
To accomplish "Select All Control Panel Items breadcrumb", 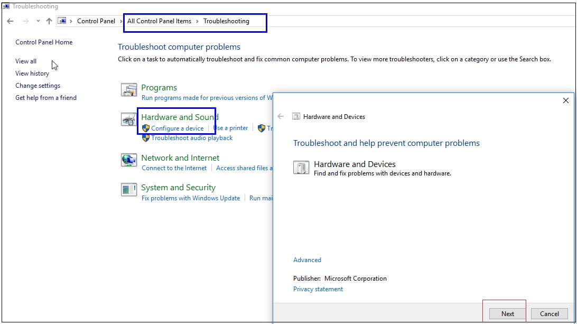I will pyautogui.click(x=159, y=21).
